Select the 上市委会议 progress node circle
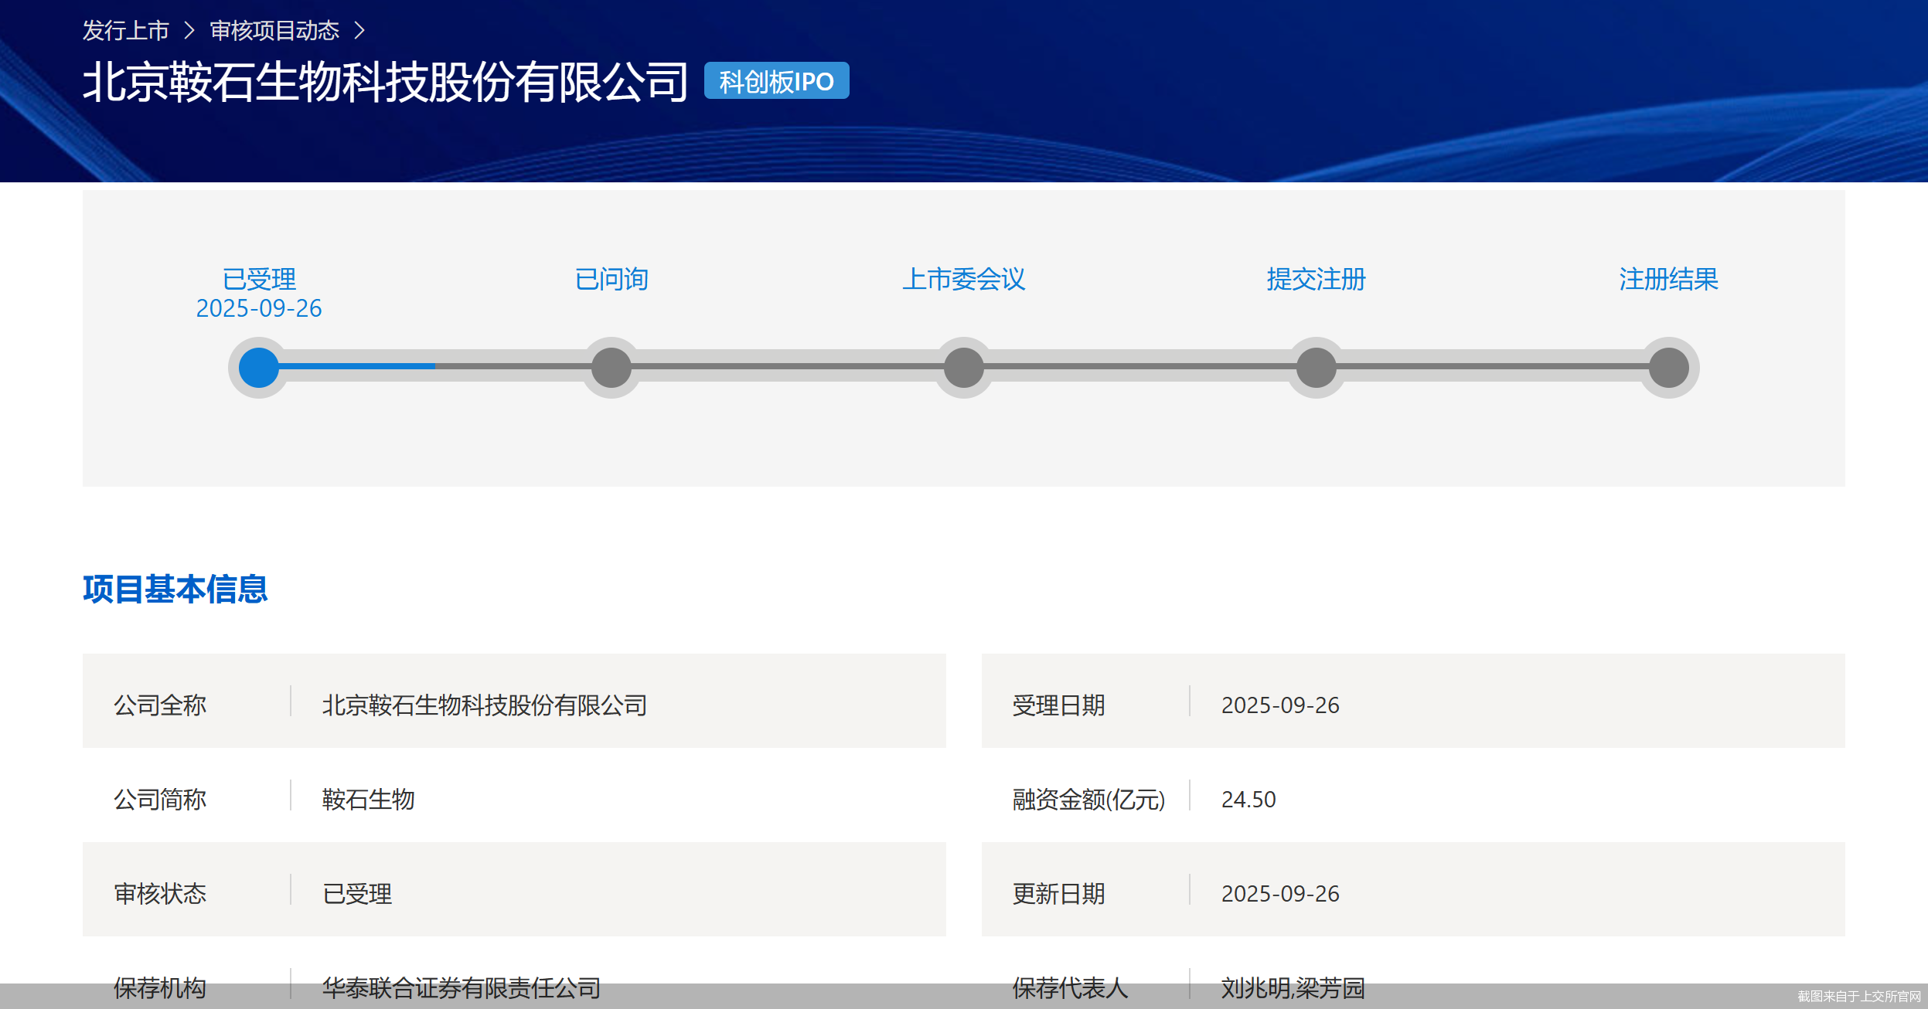 tap(964, 368)
